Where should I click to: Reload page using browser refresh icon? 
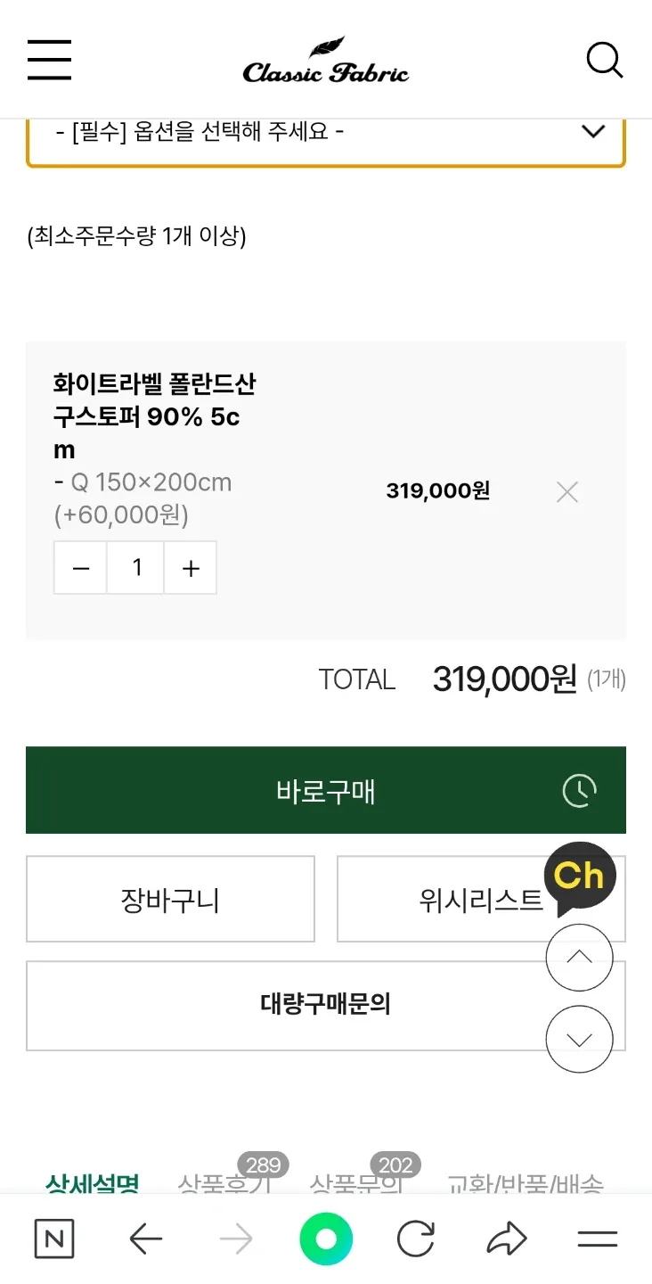415,1239
